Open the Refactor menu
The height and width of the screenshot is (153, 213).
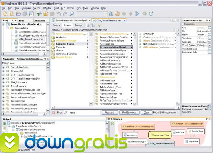47,7
